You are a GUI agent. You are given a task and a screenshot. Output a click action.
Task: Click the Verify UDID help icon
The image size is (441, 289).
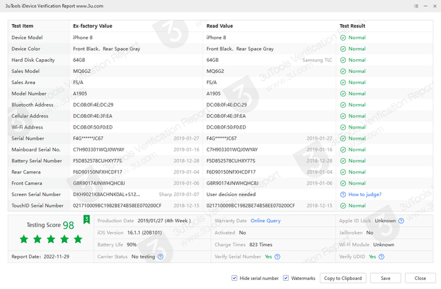pyautogui.click(x=381, y=257)
